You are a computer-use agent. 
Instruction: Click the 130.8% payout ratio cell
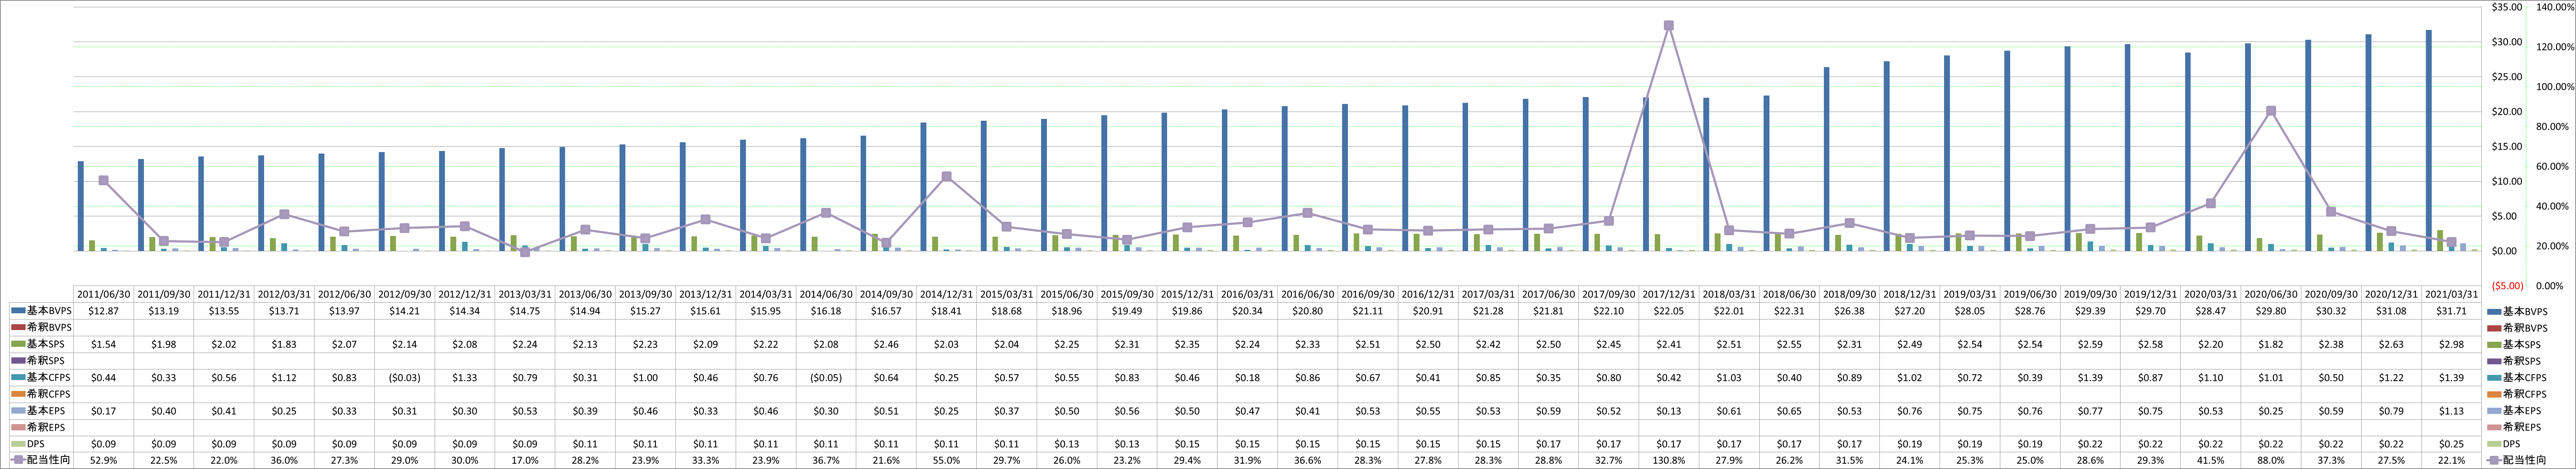pos(1669,460)
